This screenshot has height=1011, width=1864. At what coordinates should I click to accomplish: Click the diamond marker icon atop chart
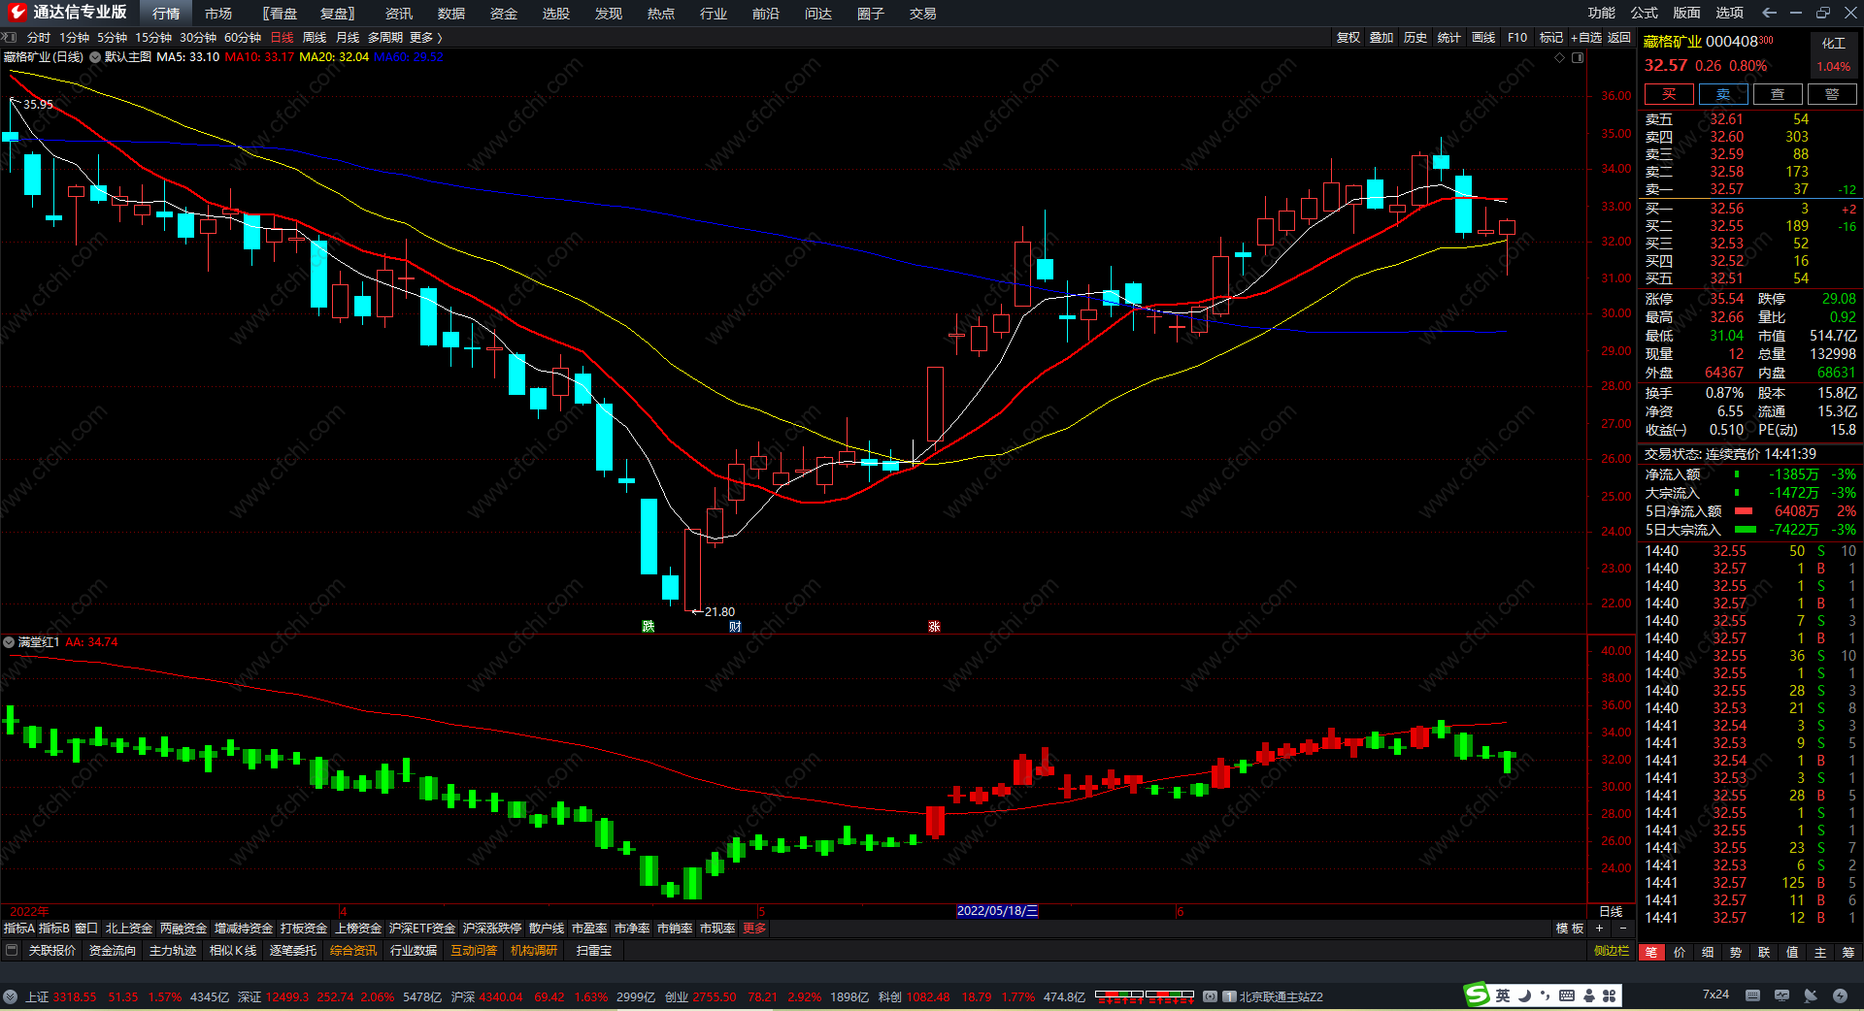pos(1560,57)
